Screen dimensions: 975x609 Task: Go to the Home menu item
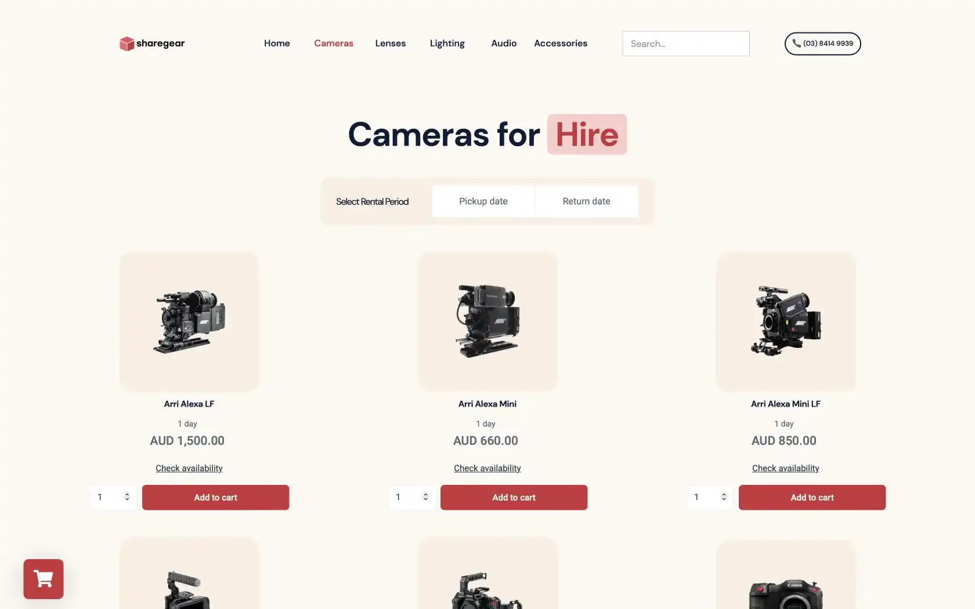[x=277, y=43]
